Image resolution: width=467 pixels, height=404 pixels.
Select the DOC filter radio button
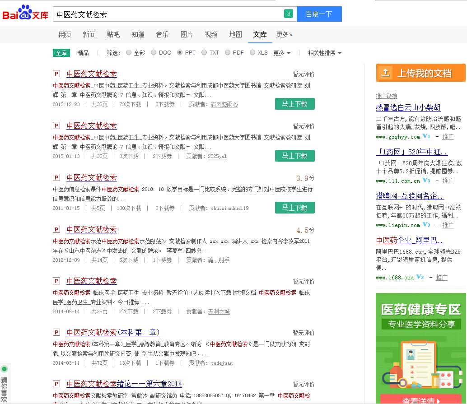point(154,53)
